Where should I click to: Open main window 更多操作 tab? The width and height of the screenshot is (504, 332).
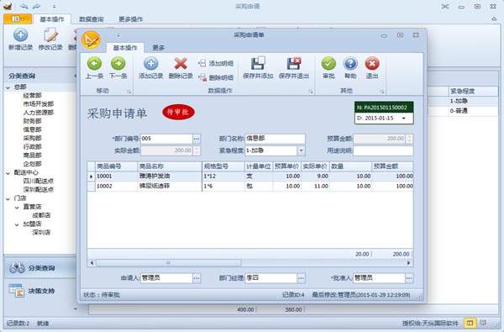131,19
